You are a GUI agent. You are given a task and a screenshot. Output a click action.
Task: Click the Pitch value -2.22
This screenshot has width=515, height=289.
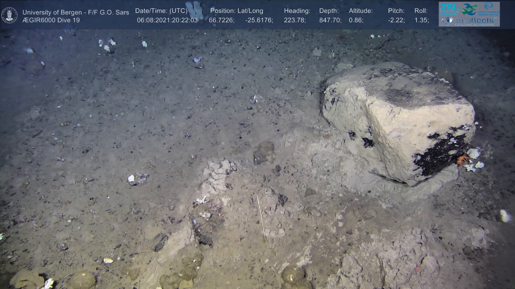[396, 20]
